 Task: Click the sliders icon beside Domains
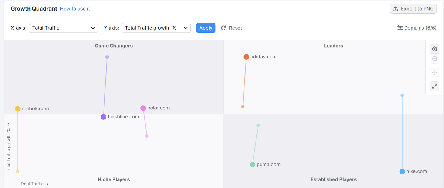[x=400, y=28]
